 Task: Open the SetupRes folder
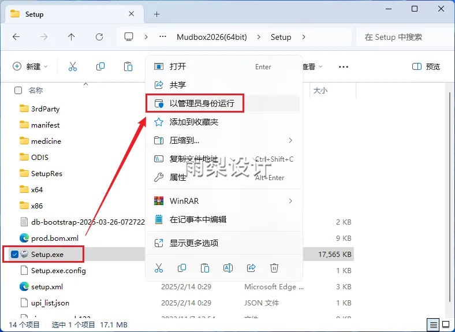[x=40, y=174]
